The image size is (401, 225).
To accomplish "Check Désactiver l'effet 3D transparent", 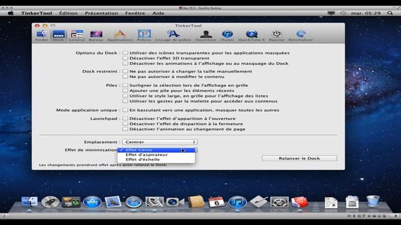I will click(125, 58).
